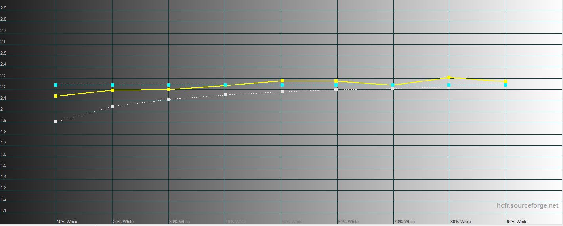
Task: Click the 1.4 gamma axis value
Action: point(3,177)
